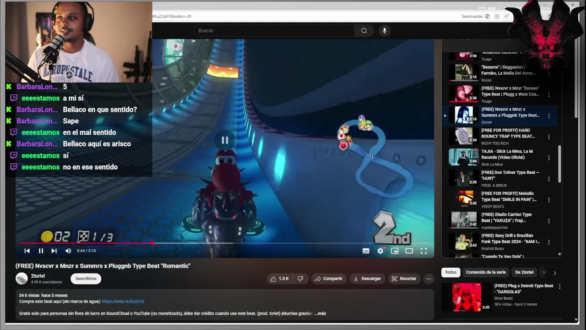
Task: Expand the description with ...más
Action: click(320, 313)
